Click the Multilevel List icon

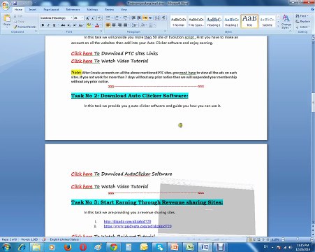click(x=126, y=18)
